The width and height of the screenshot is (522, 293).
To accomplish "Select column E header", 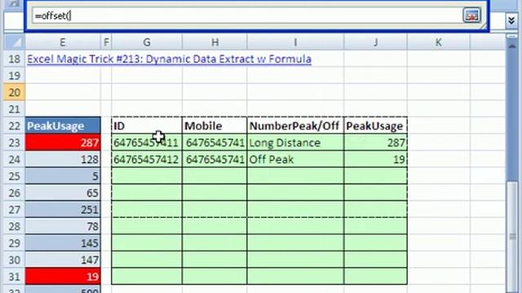I will pyautogui.click(x=63, y=42).
